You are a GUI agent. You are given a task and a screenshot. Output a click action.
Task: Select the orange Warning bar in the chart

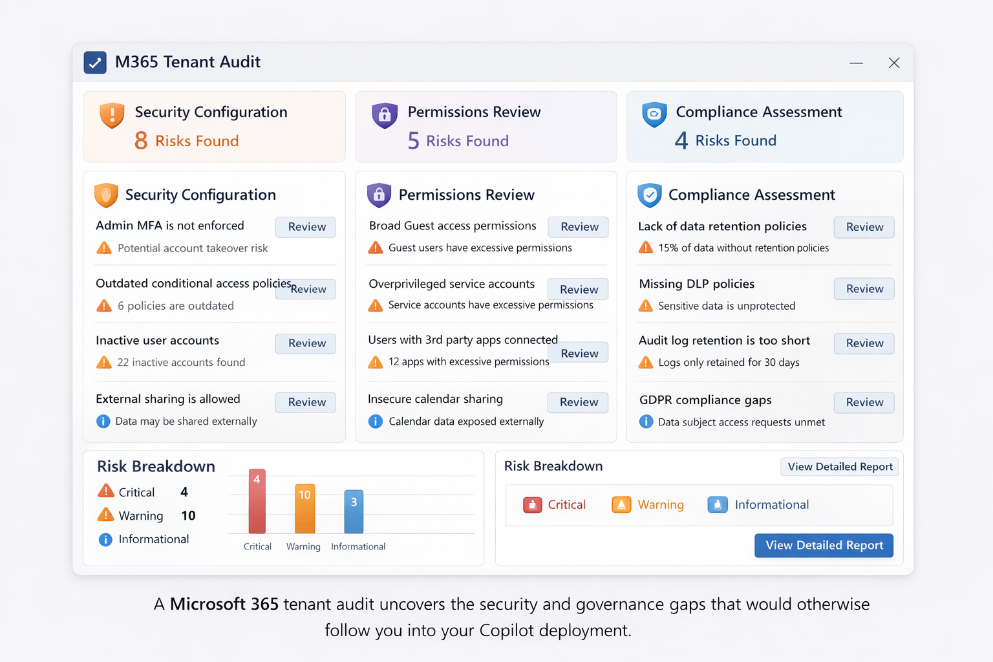(304, 509)
